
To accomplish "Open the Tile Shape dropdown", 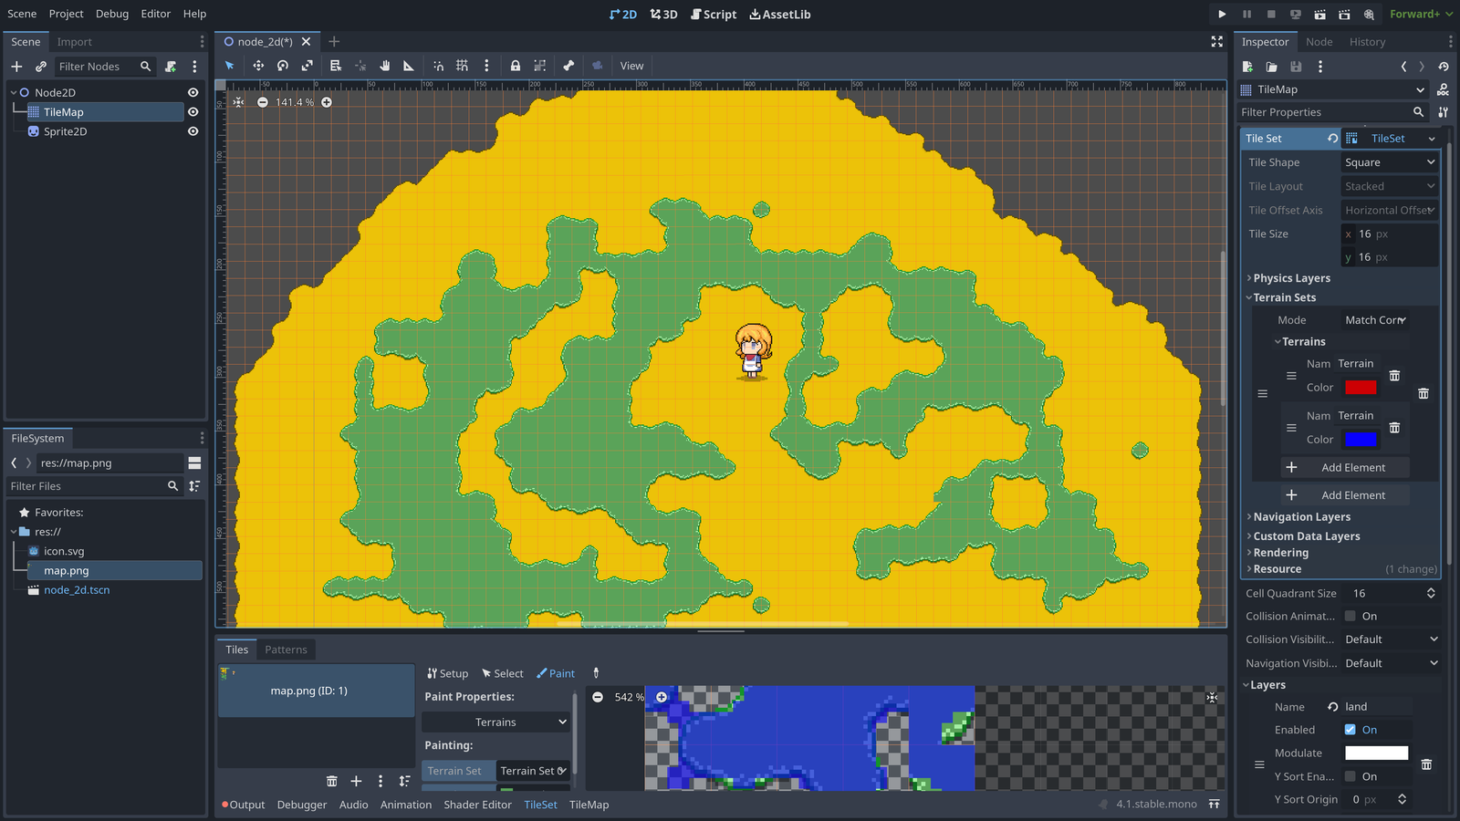I will (1390, 162).
